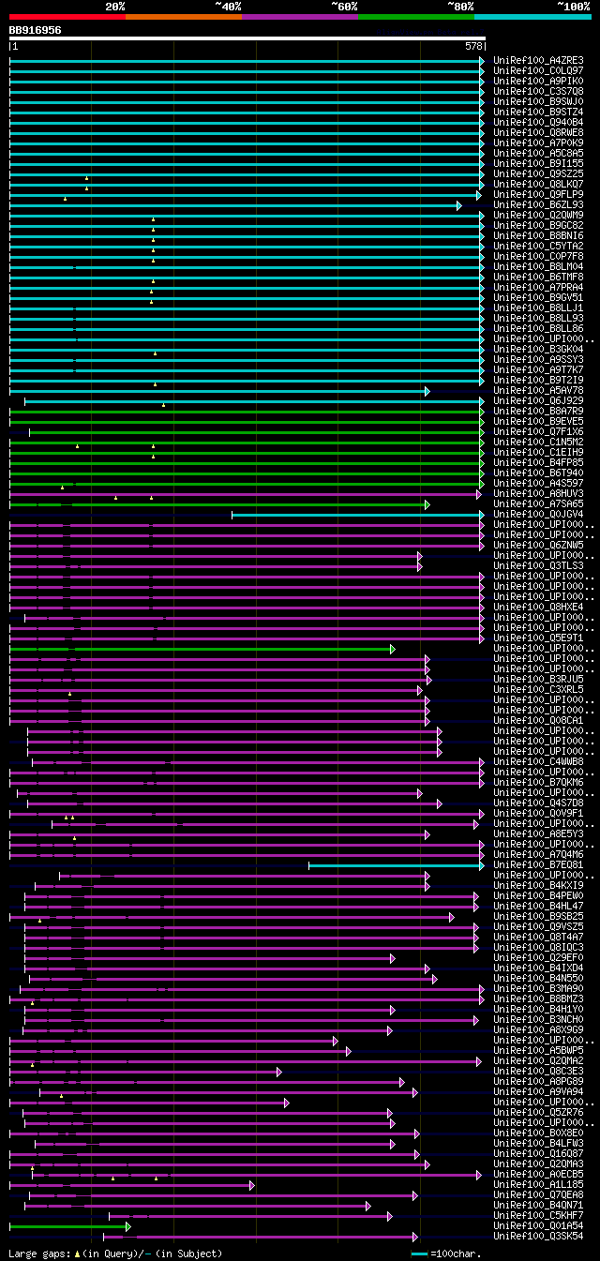This screenshot has width=600, height=1261.
Task: Open hit UniRef100_A9T7K7
Action: click(538, 369)
